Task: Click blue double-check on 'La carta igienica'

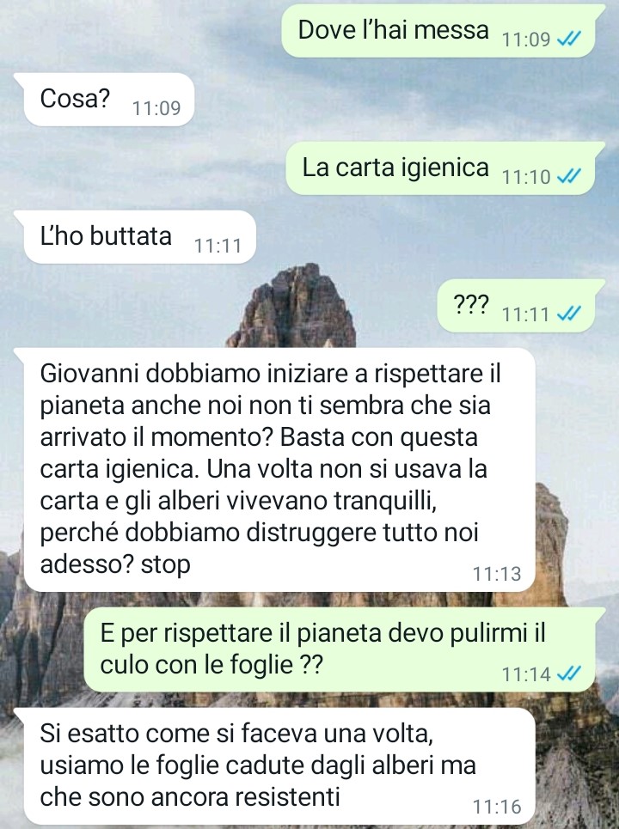Action: [570, 176]
